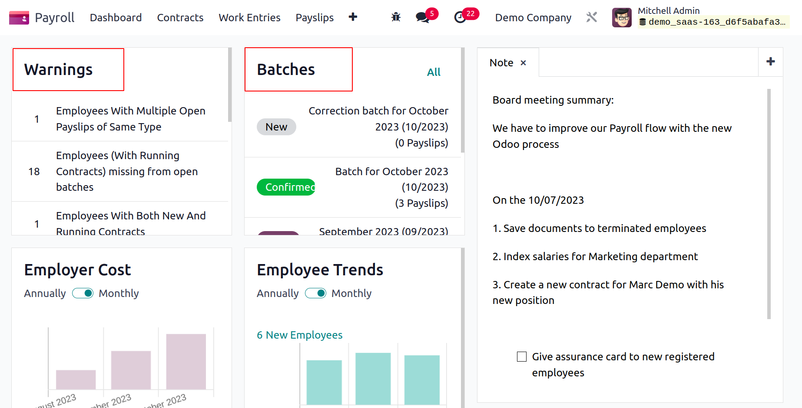Close the Note tab
The image size is (802, 408).
click(524, 63)
